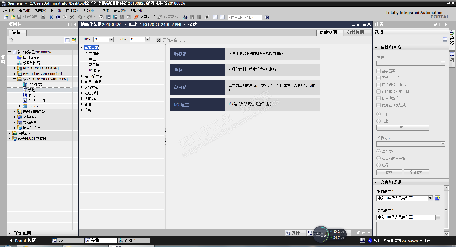Open 设备和网络 in project tree

pos(31,63)
